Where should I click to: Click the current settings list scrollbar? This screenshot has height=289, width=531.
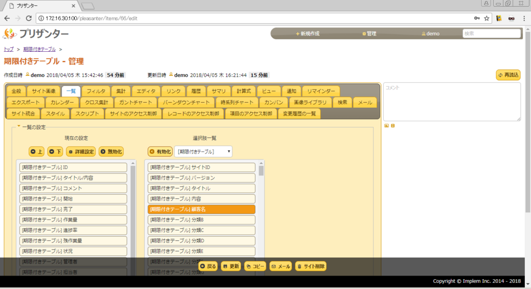[133, 216]
